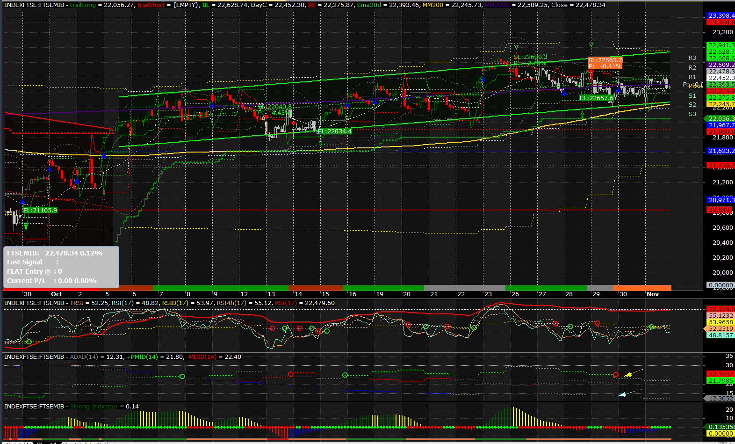Click the EL:22657.6 entry label
Screen dimensions: 735x444
[x=596, y=98]
